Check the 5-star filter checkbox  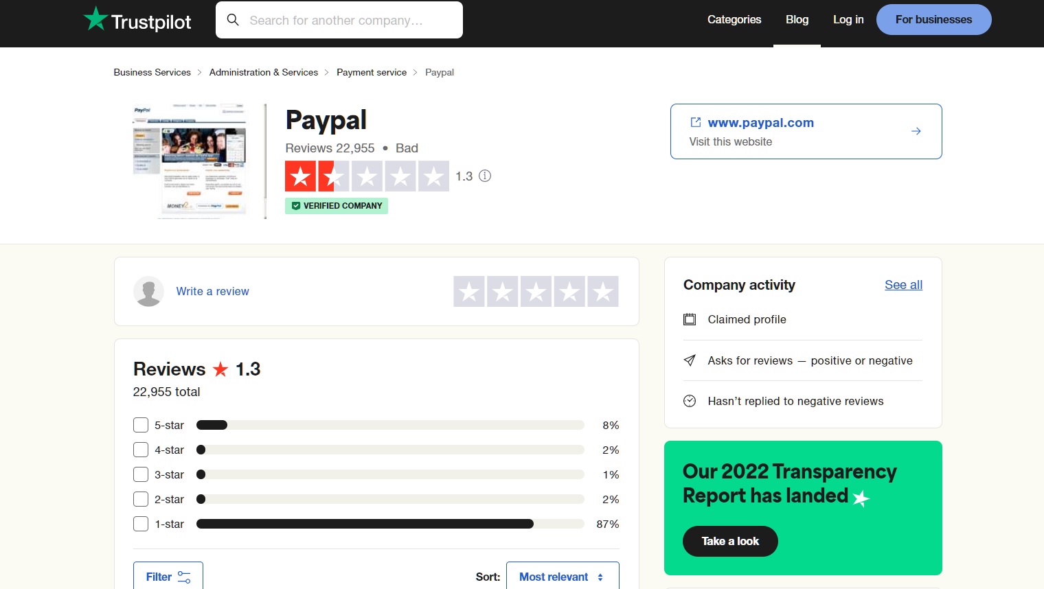point(141,425)
